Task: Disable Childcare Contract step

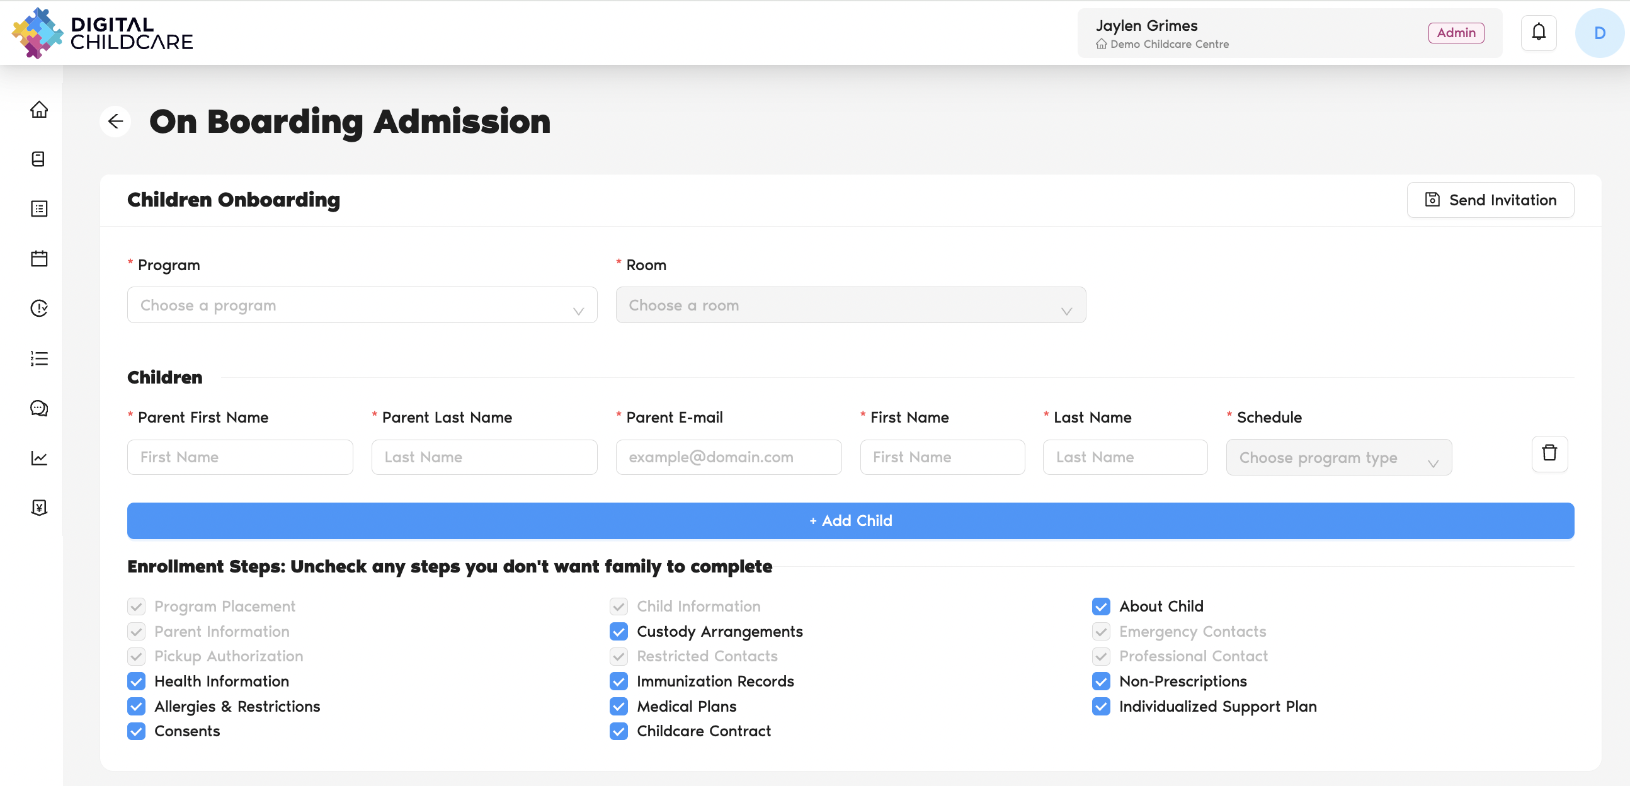Action: [x=618, y=731]
